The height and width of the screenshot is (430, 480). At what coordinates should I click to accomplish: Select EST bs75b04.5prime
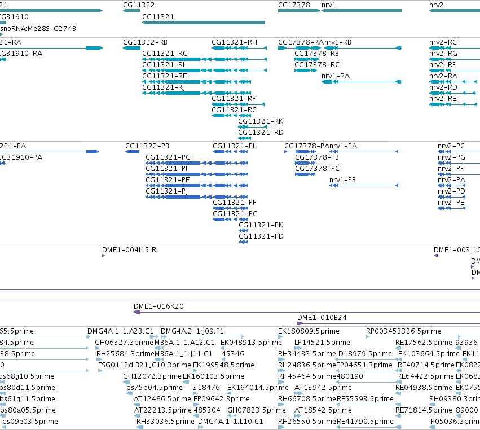(155, 388)
